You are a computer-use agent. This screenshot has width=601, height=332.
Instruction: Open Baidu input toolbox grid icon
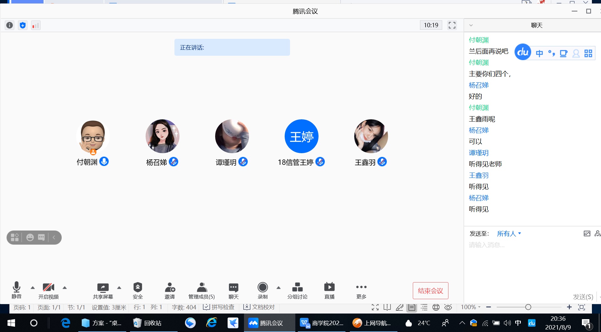pyautogui.click(x=588, y=54)
